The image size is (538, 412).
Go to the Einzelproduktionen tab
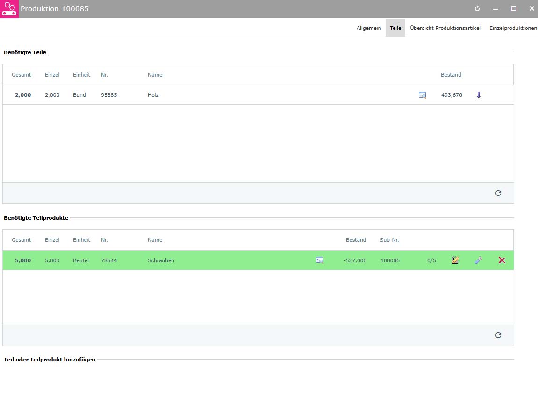tap(513, 28)
